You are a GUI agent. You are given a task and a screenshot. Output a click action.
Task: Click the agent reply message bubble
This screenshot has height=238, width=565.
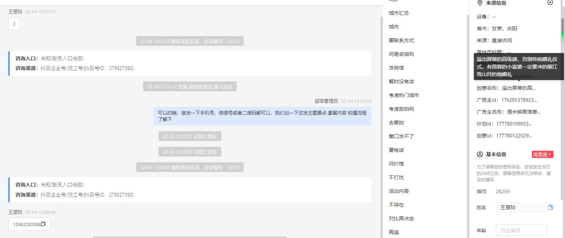click(262, 116)
